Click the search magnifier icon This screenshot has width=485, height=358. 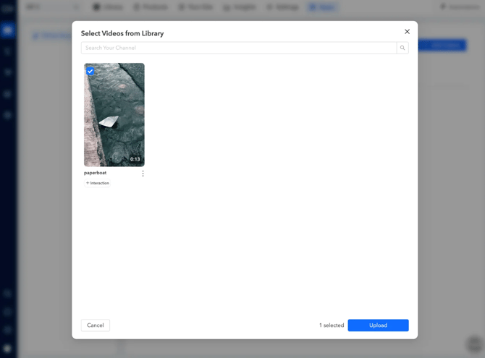click(402, 48)
